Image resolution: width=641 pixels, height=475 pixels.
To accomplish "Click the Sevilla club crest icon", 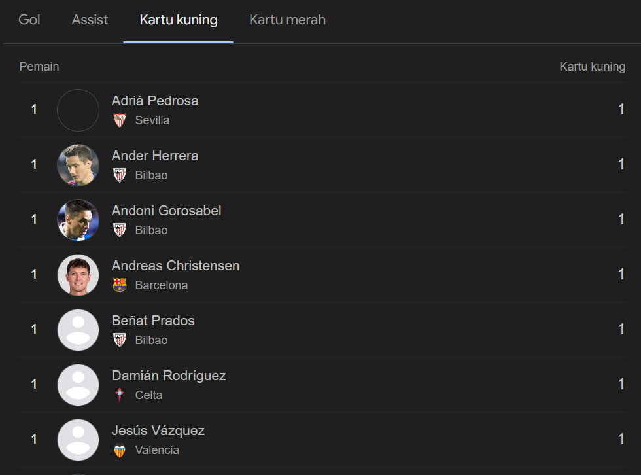I will tap(119, 120).
